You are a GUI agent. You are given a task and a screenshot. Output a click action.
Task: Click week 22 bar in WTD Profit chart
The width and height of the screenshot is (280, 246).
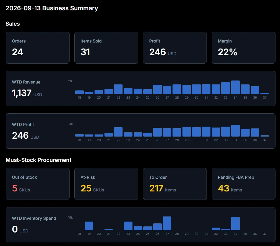(118, 132)
